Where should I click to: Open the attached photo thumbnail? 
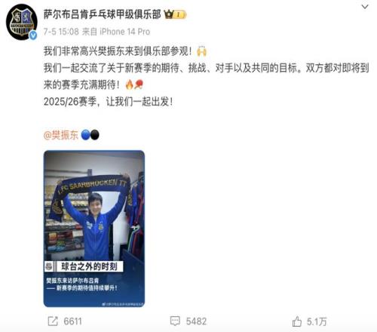pyautogui.click(x=94, y=229)
